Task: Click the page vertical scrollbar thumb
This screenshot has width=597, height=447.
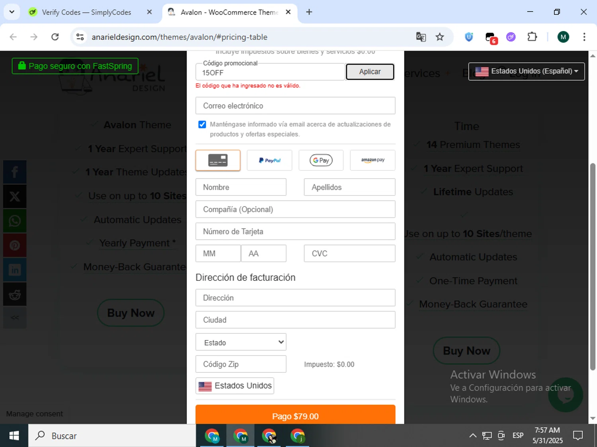Action: click(x=593, y=267)
